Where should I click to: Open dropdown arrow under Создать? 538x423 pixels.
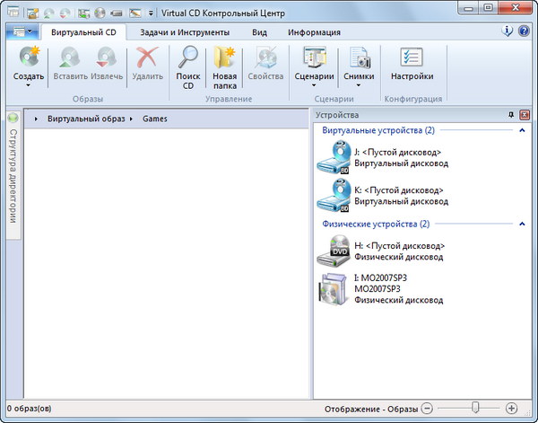(29, 86)
